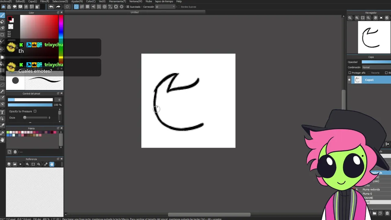Open the Editar menu
The width and height of the screenshot is (391, 220).
pyautogui.click(x=20, y=2)
